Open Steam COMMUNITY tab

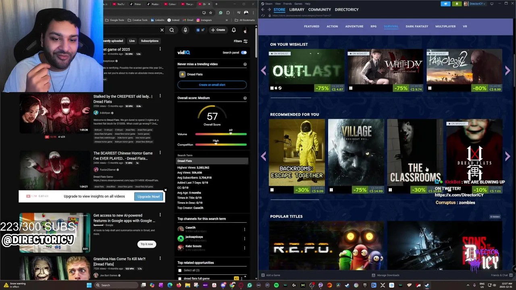pos(319,10)
